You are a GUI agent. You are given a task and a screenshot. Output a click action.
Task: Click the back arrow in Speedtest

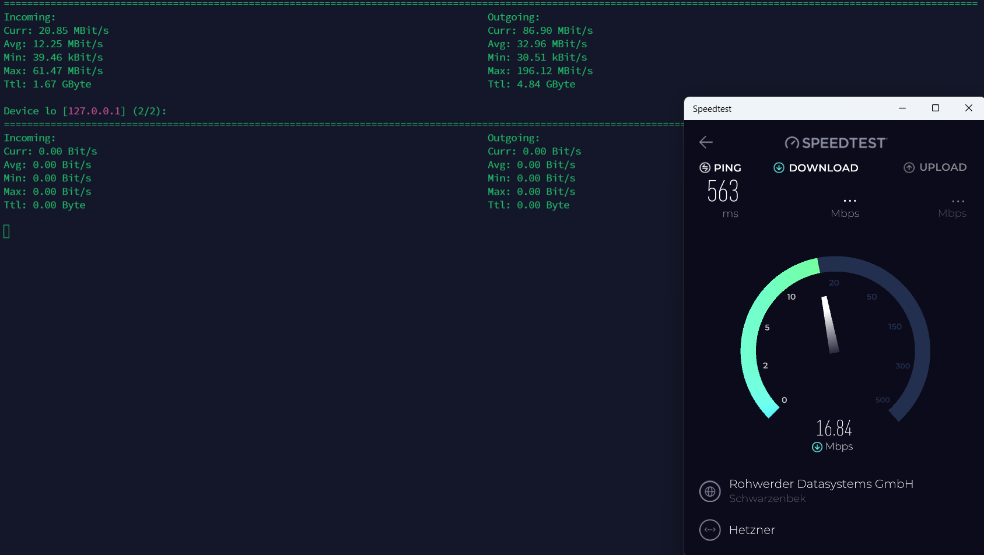(x=706, y=142)
